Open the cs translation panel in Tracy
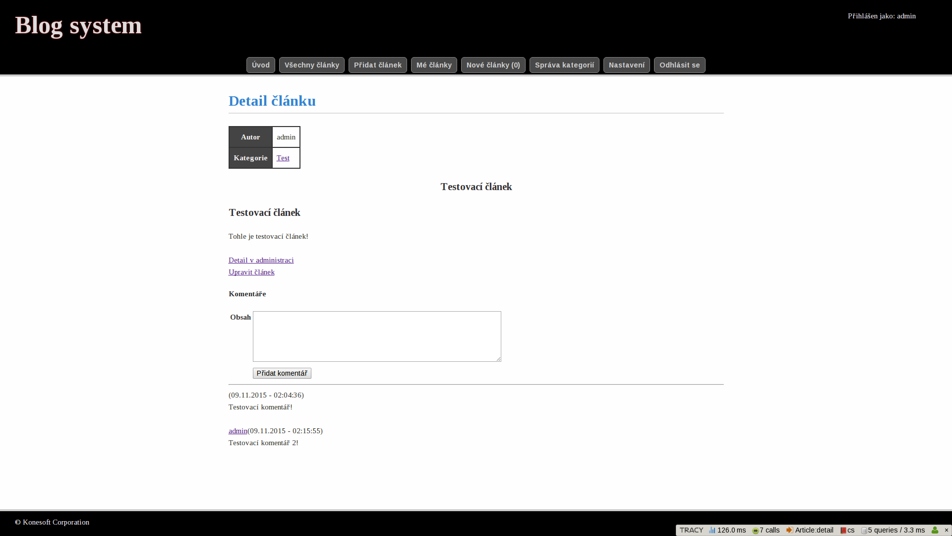952x536 pixels. click(847, 530)
